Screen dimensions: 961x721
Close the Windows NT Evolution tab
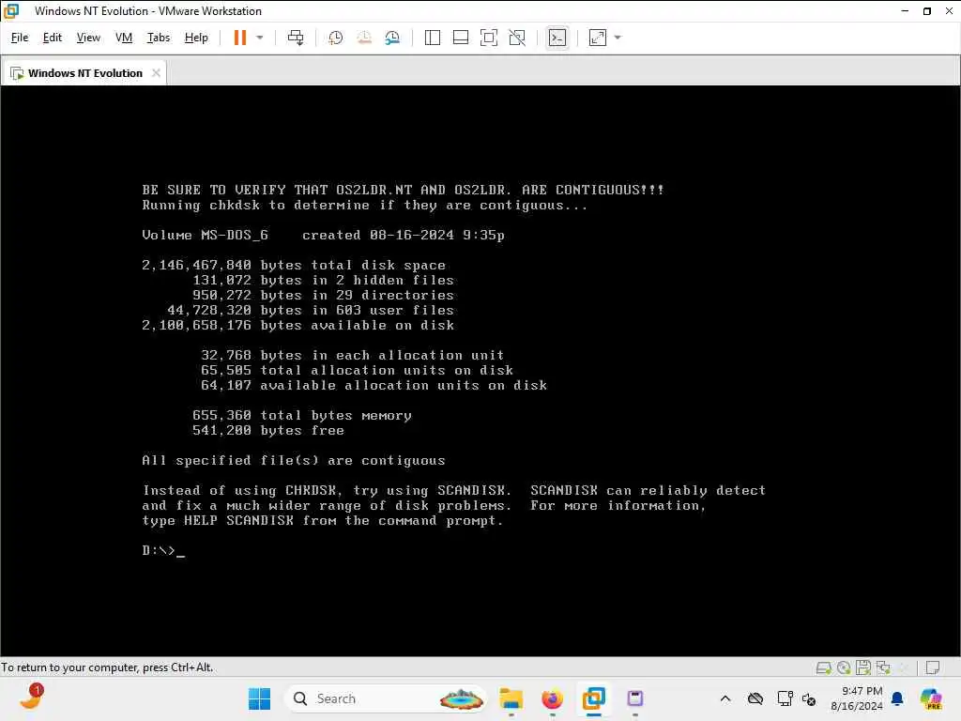click(x=157, y=72)
